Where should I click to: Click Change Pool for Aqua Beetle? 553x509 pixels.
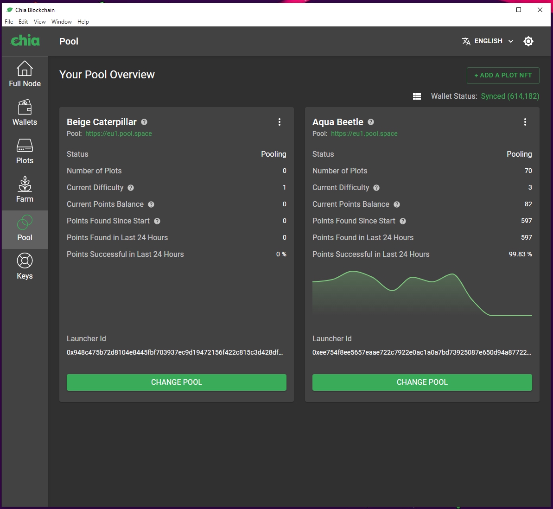click(x=422, y=382)
